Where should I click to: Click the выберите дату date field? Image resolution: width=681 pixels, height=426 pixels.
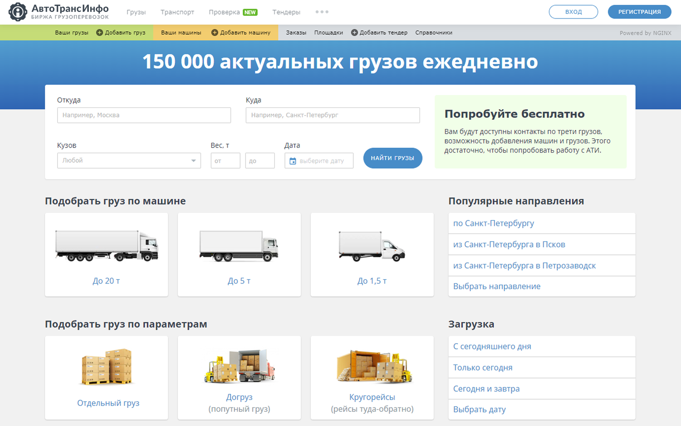point(319,161)
